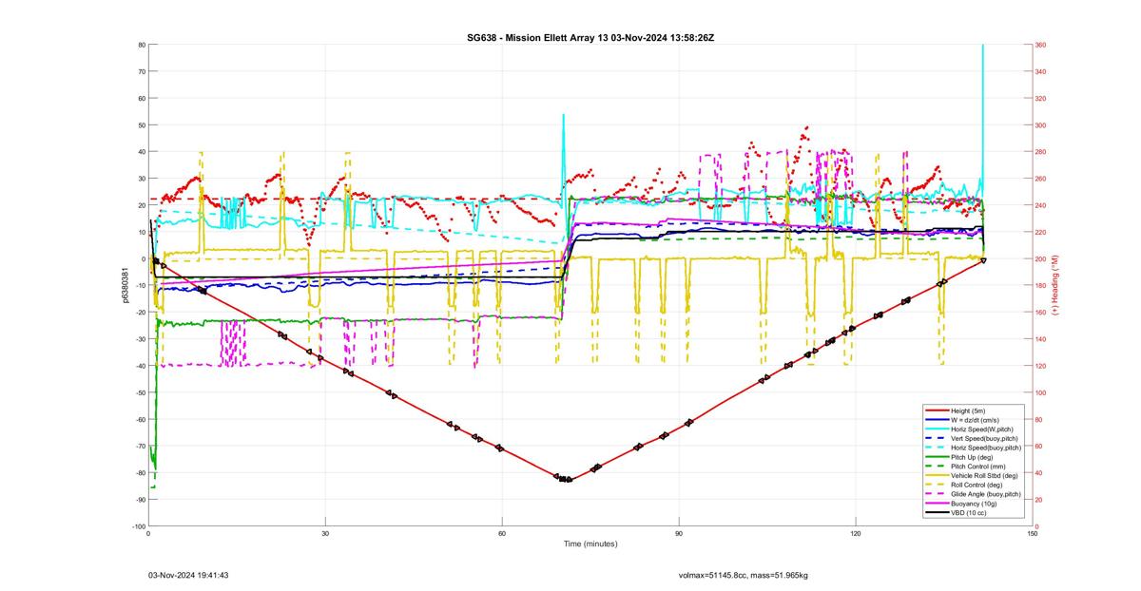Select the '(+) Heading (°M)' right axis label
Viewport: 1141px width, 591px height.
(1054, 285)
